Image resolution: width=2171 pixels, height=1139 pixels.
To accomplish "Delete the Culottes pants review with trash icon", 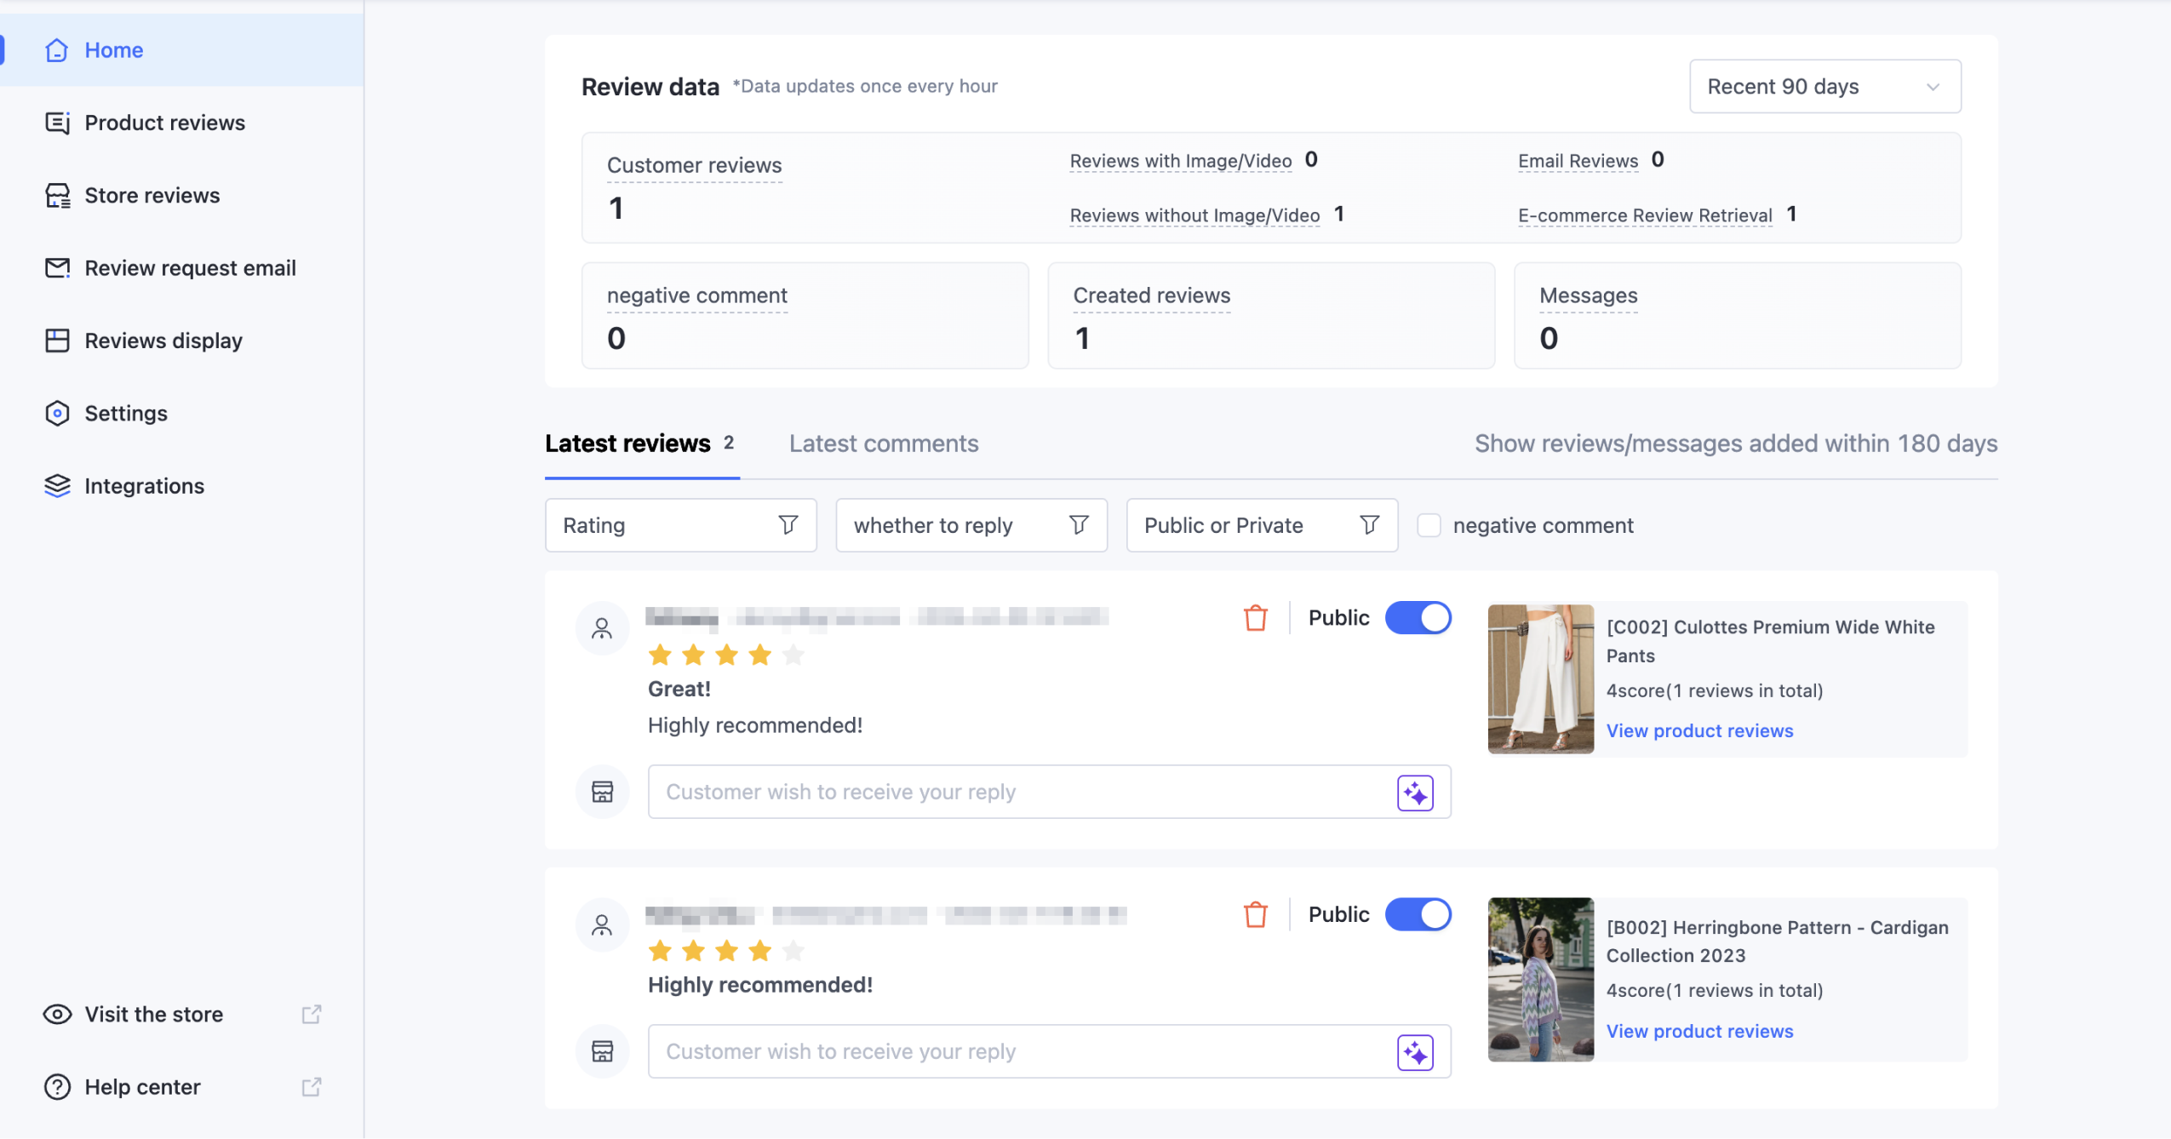I will (1255, 617).
